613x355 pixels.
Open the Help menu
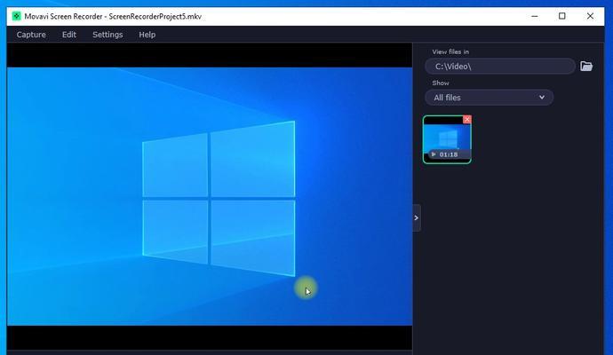click(x=147, y=35)
